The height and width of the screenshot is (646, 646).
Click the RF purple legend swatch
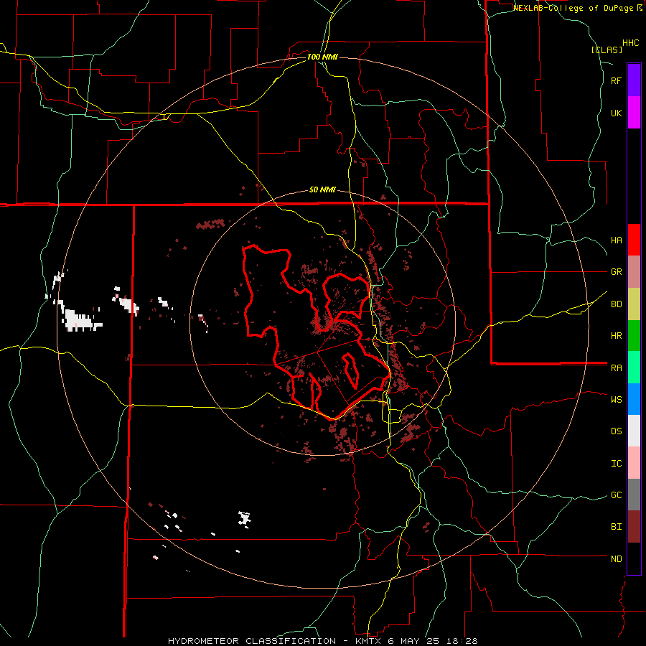(x=634, y=80)
